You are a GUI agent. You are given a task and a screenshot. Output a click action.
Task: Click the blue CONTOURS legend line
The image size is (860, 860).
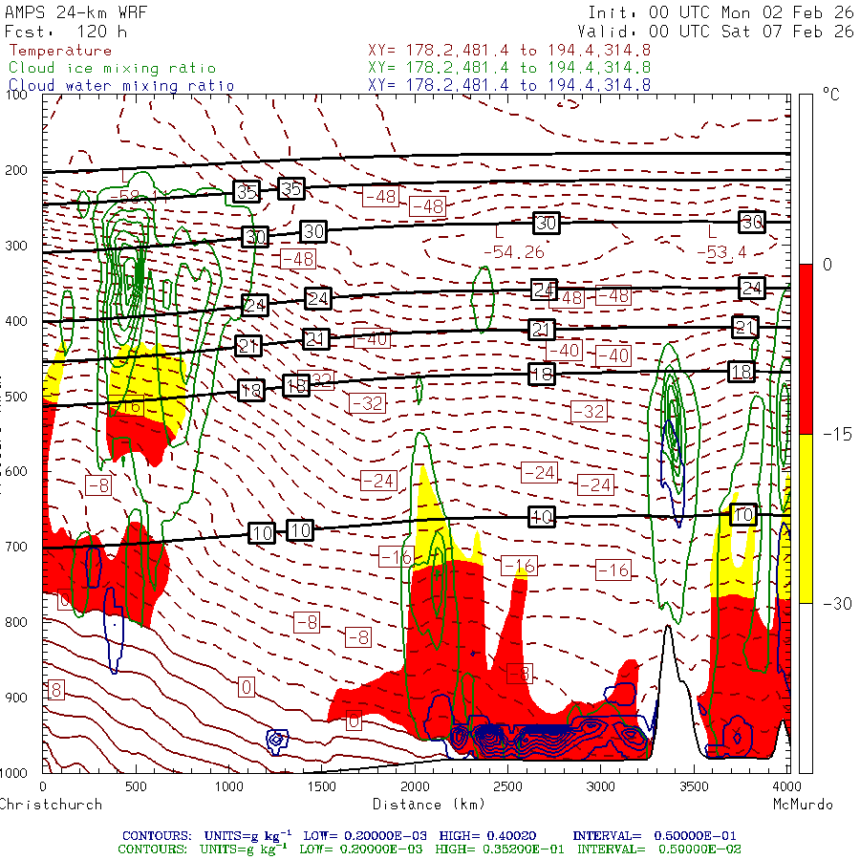click(x=429, y=835)
